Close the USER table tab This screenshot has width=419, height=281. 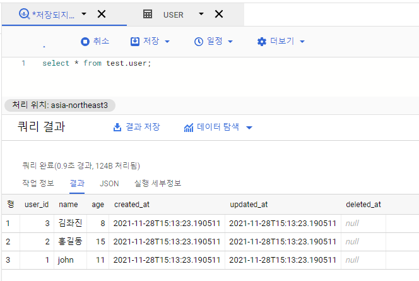coord(219,14)
